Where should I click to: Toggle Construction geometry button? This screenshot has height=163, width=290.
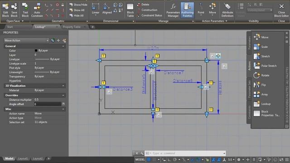(x=147, y=10)
